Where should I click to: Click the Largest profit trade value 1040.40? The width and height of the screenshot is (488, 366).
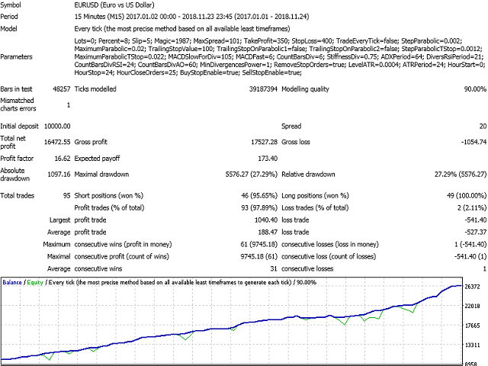[266, 220]
